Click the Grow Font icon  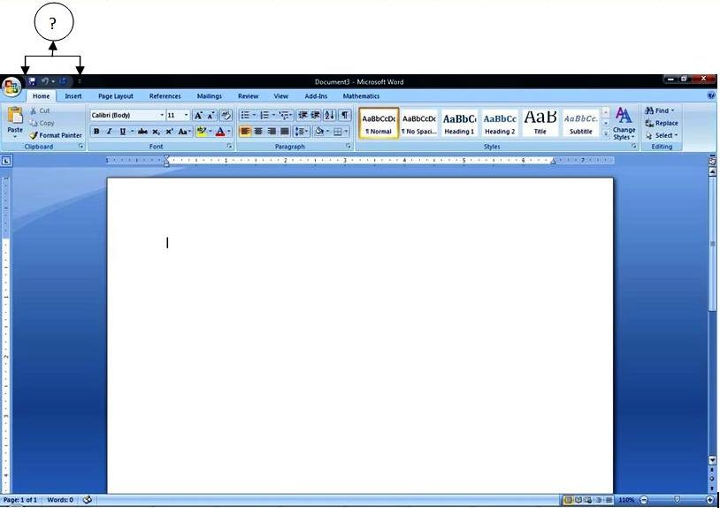click(x=198, y=116)
